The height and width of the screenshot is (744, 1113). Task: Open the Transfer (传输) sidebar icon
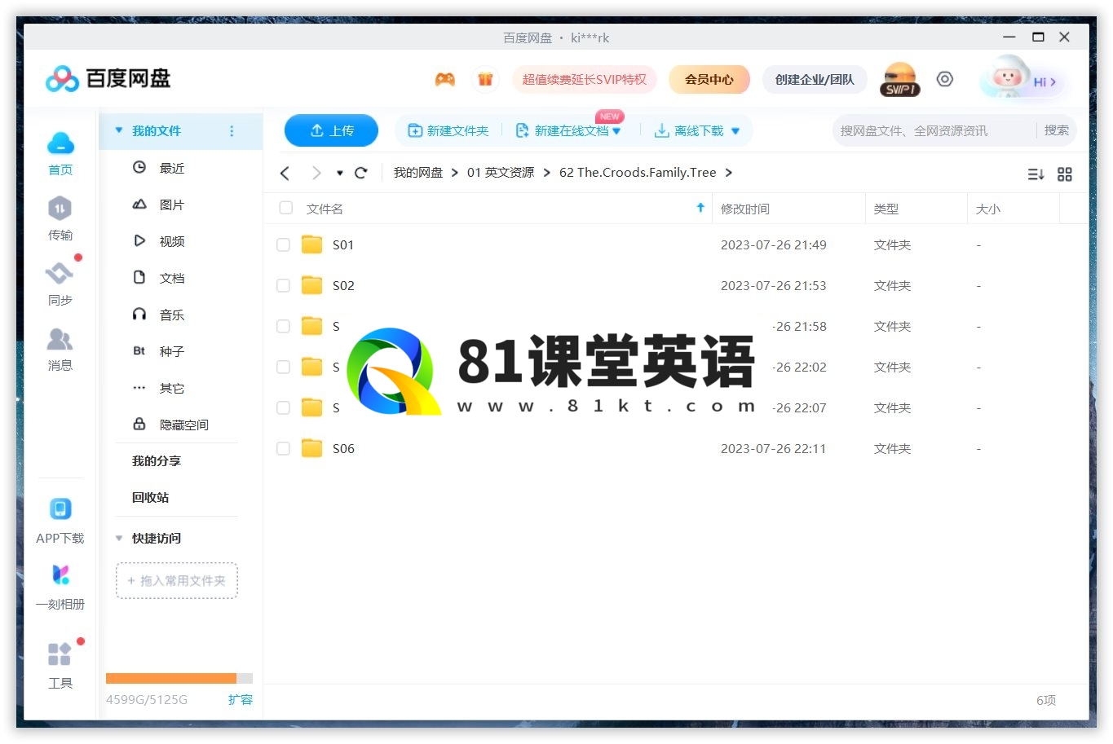pyautogui.click(x=60, y=209)
